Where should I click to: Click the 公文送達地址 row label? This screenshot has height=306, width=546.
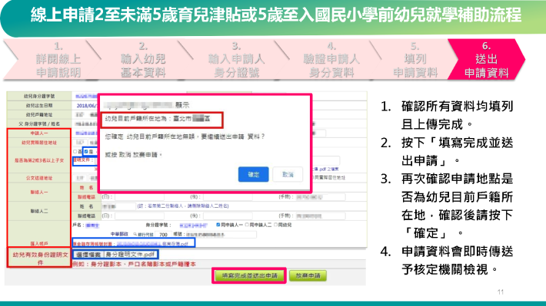click(39, 178)
